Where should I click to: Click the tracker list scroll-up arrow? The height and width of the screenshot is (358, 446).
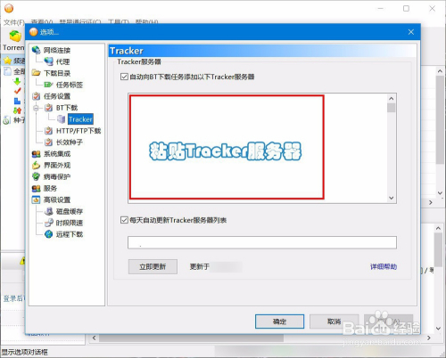click(x=392, y=98)
